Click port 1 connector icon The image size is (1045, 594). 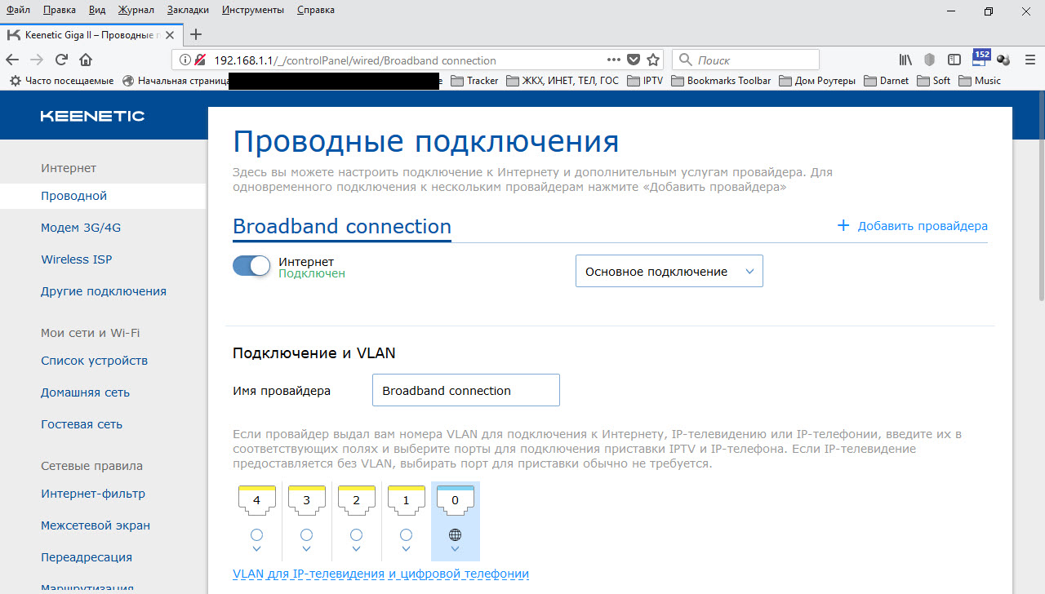point(406,499)
